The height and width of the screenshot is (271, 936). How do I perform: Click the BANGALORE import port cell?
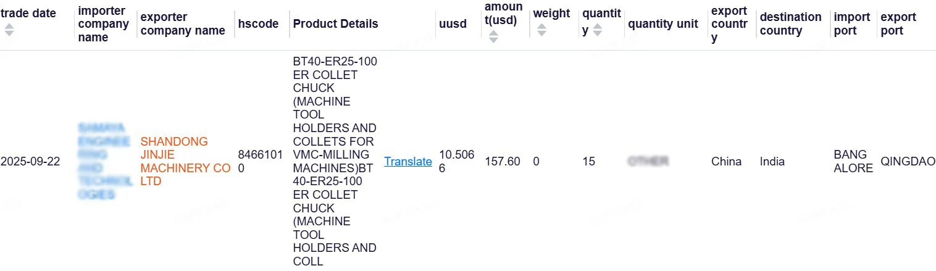(853, 162)
